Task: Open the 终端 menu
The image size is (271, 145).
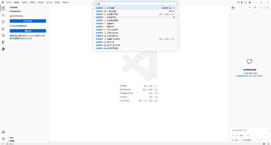Action: pyautogui.click(x=57, y=2)
